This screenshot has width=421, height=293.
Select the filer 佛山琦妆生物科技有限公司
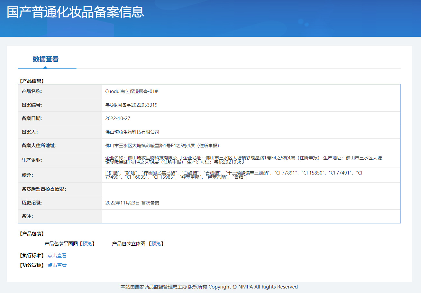pyautogui.click(x=132, y=132)
